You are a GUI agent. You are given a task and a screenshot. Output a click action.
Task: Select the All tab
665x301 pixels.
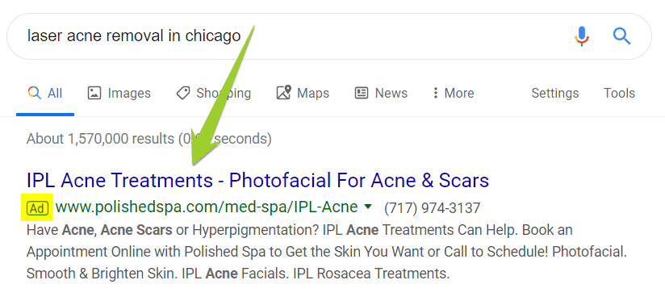coord(45,94)
